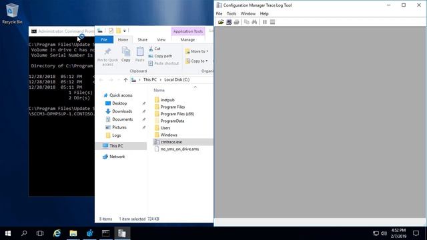Open the Tools menu in CMTrace
The width and height of the screenshot is (427, 240).
[232, 13]
